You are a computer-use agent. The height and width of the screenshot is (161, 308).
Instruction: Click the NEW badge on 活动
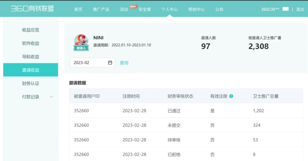[x=133, y=6]
